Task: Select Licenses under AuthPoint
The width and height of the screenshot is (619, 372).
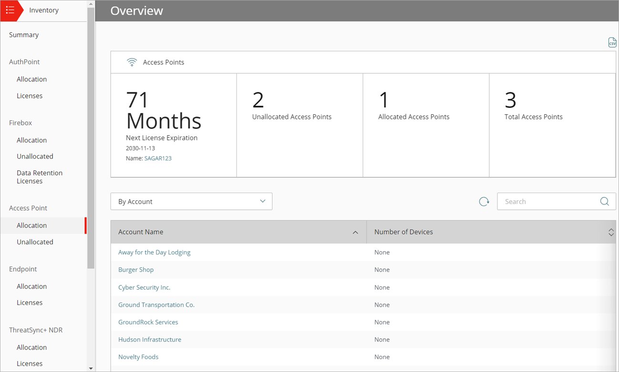Action: coord(30,96)
